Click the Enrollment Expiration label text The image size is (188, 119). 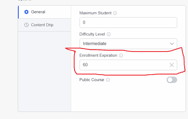click(98, 55)
